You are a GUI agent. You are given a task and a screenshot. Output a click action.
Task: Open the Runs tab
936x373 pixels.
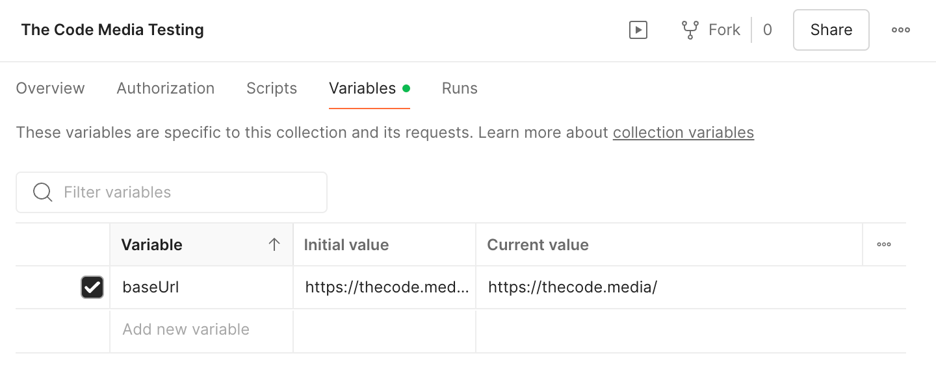(x=460, y=88)
